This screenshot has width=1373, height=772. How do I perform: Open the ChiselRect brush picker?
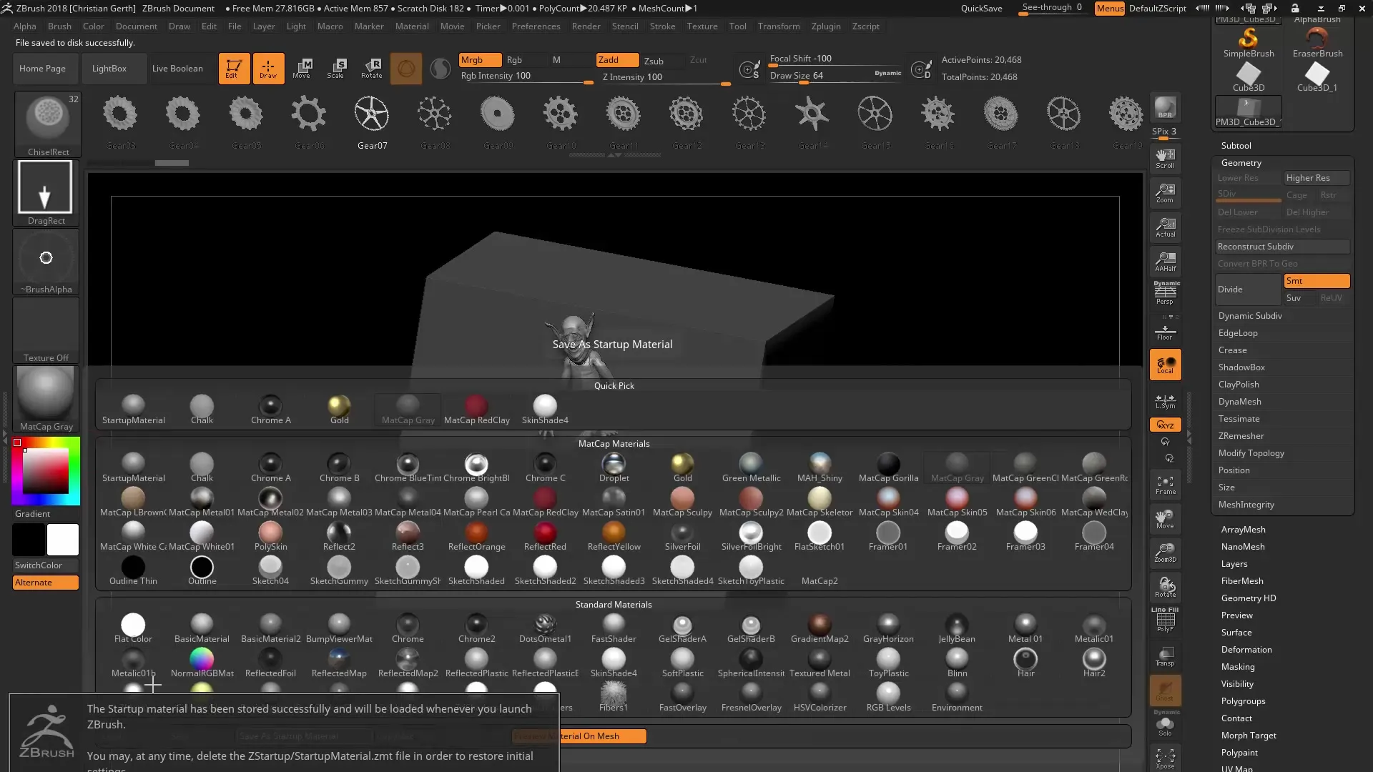click(x=48, y=124)
